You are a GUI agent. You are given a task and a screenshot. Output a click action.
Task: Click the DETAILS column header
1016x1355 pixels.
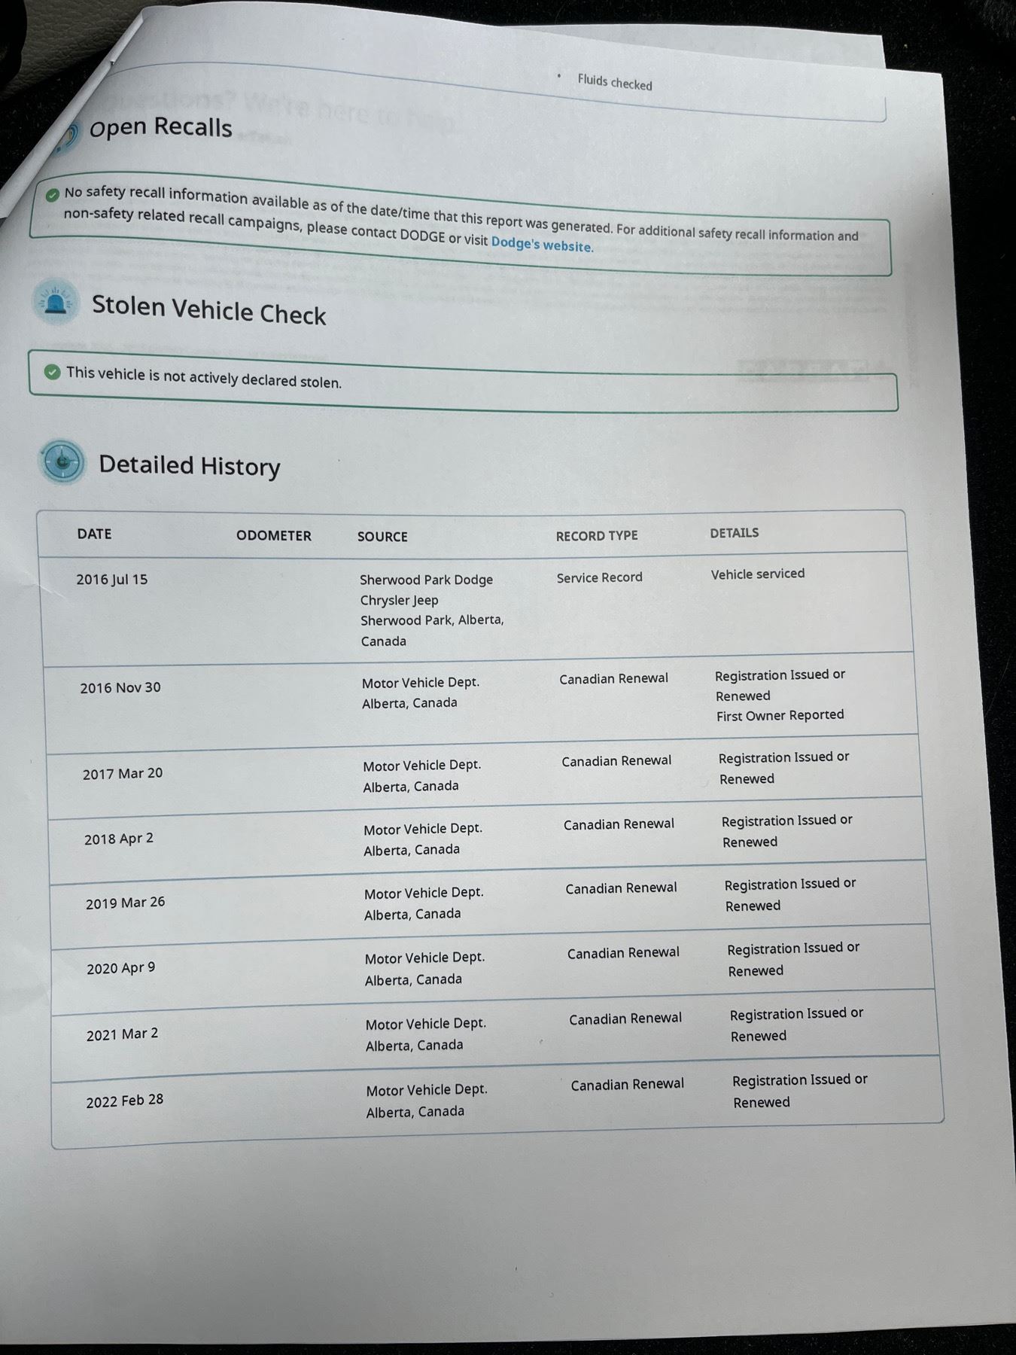[x=734, y=533]
